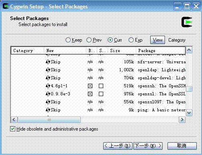Click the Skip text in openldap-devel row

55,78
